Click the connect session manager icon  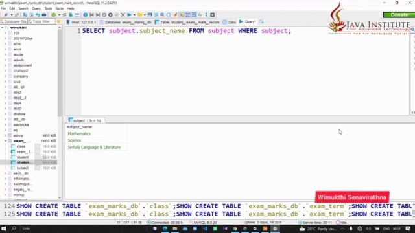[x=6, y=15]
